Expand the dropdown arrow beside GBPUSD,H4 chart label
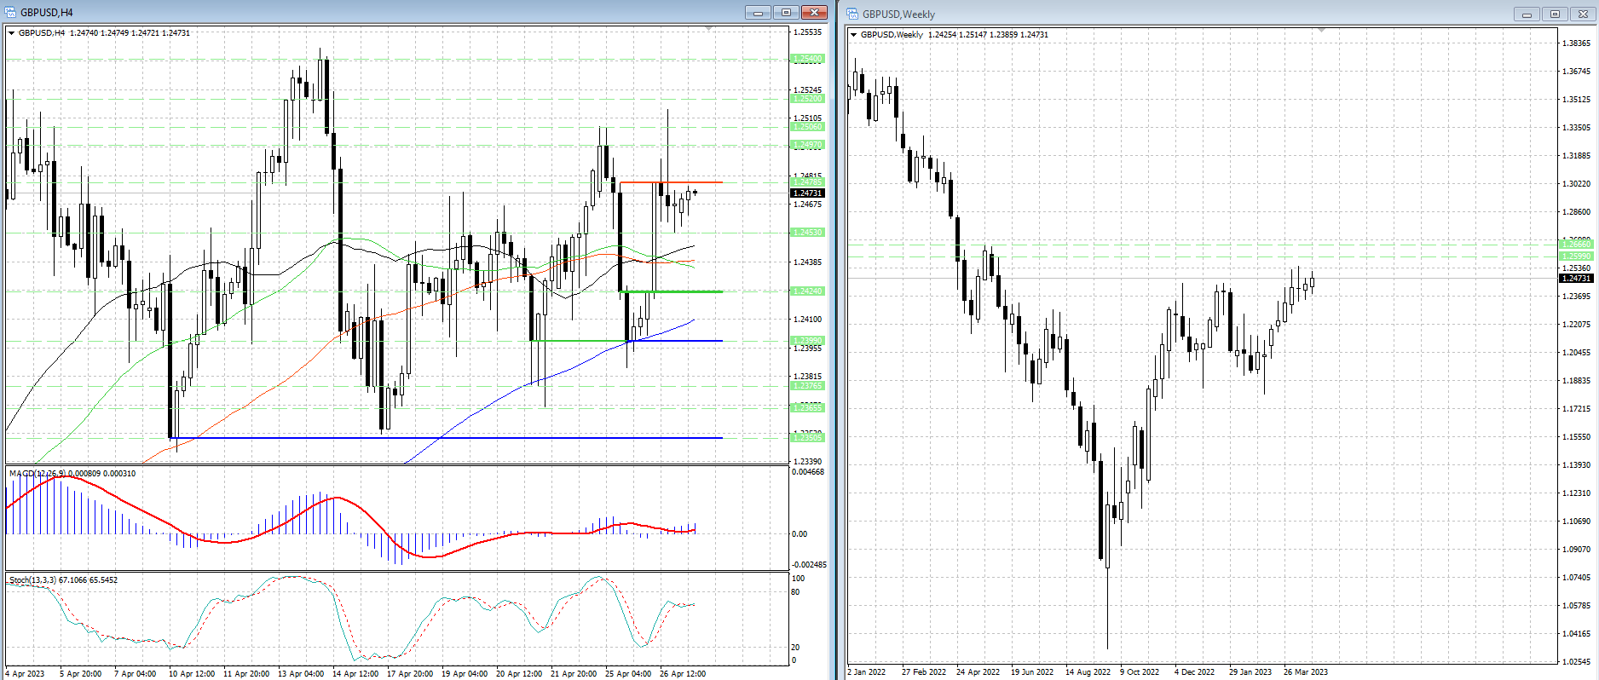 click(x=12, y=33)
